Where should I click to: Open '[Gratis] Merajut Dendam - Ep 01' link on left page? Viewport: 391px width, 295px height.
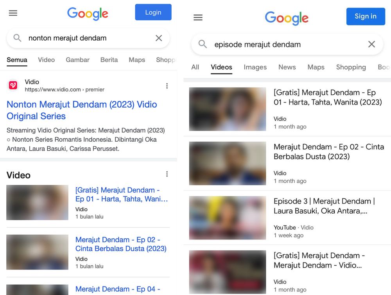coord(122,194)
